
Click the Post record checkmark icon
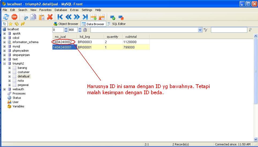[113, 17]
